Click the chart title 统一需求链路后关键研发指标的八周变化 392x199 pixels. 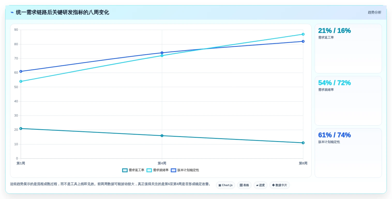point(62,12)
